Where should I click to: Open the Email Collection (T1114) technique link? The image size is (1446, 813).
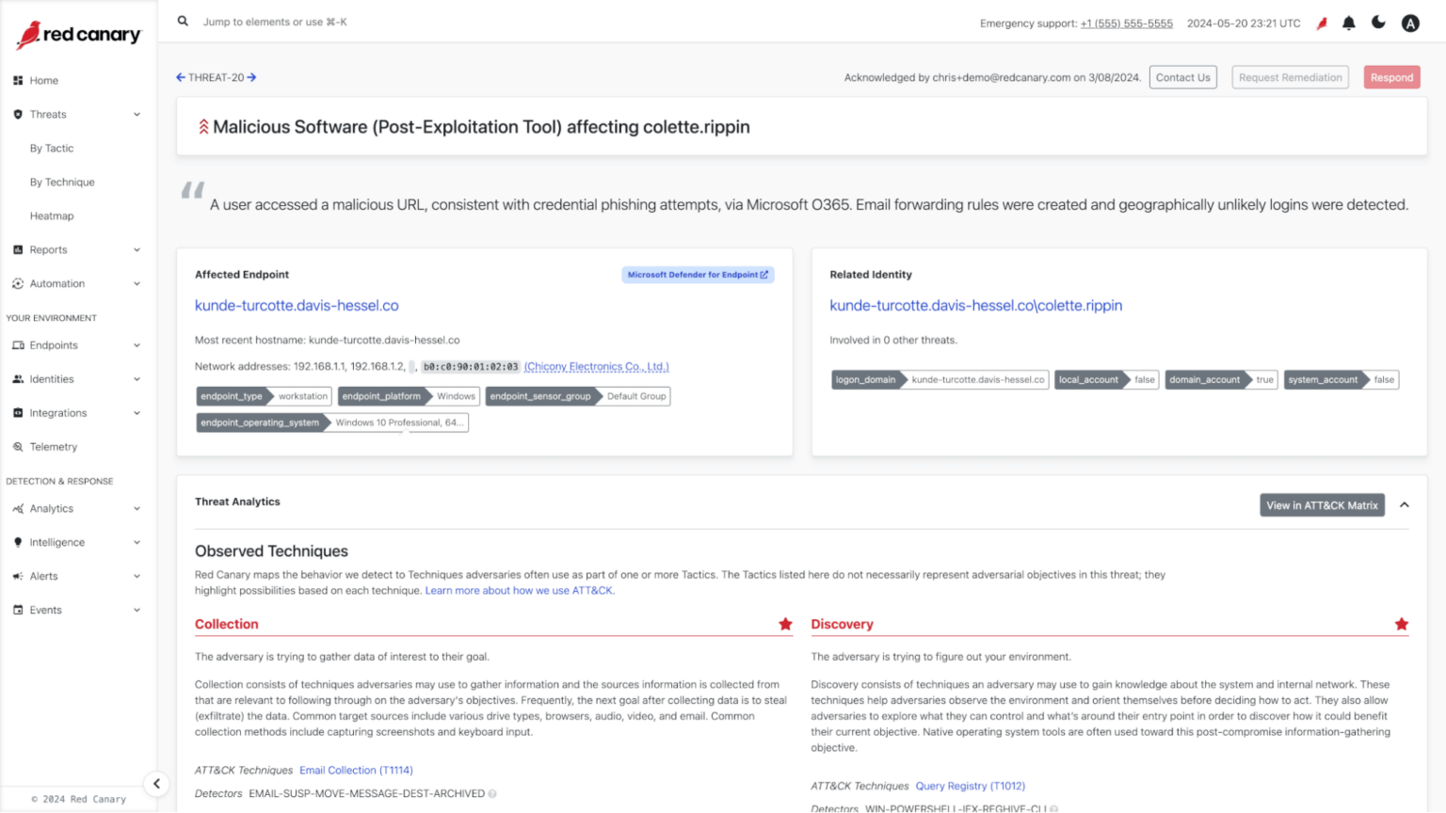click(x=356, y=770)
